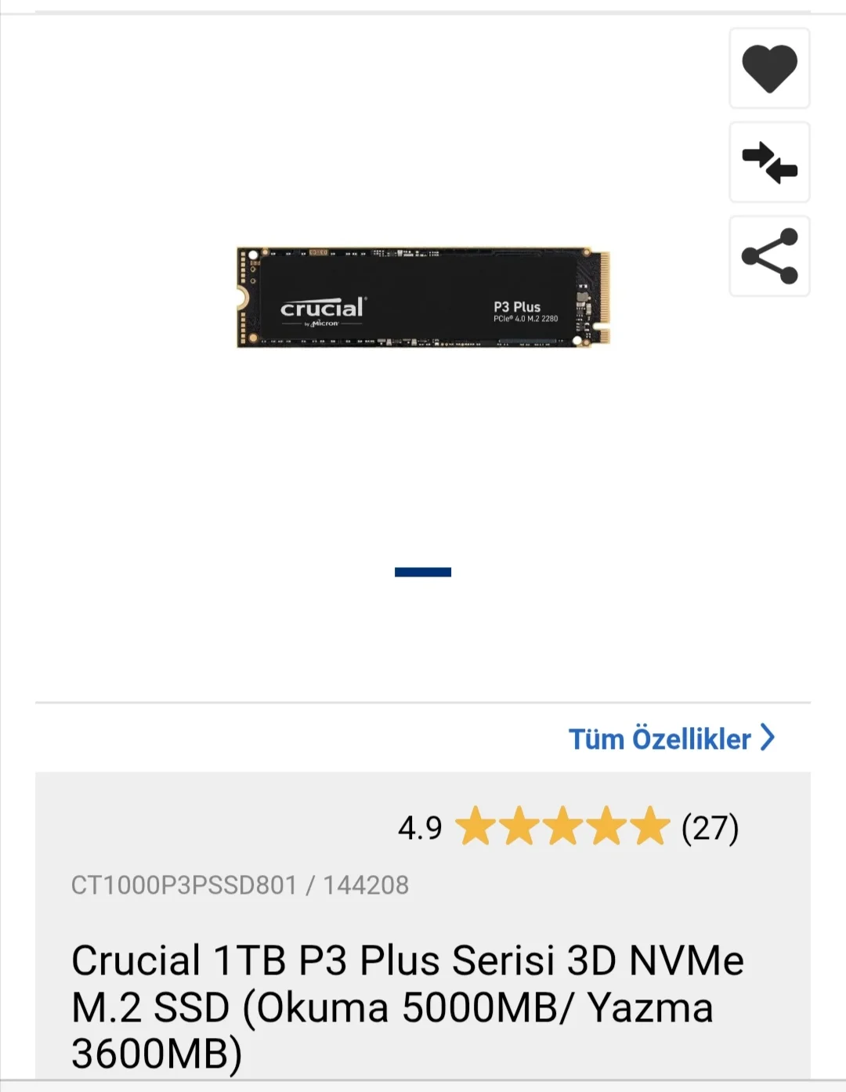Click the fourth rating star

(x=607, y=826)
